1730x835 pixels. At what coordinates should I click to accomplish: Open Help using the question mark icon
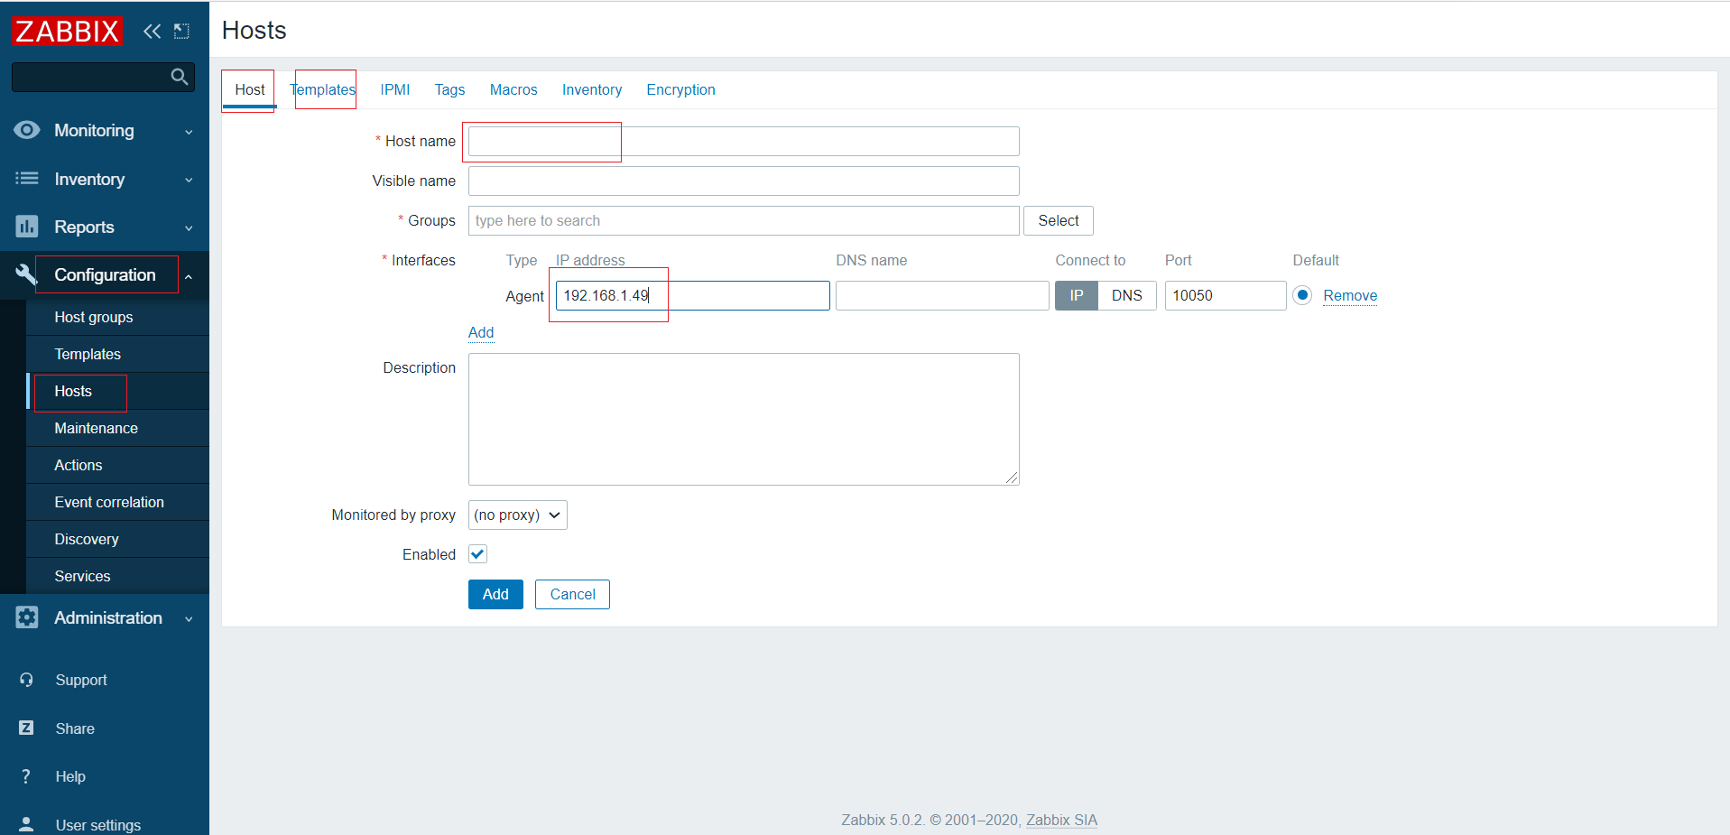tap(26, 776)
